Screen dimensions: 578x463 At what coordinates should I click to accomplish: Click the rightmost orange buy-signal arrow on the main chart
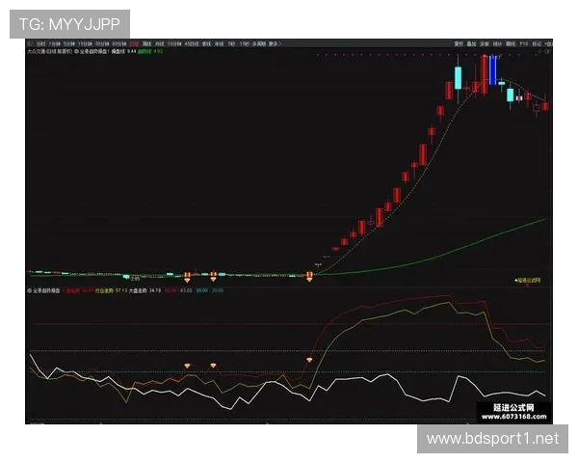click(310, 277)
